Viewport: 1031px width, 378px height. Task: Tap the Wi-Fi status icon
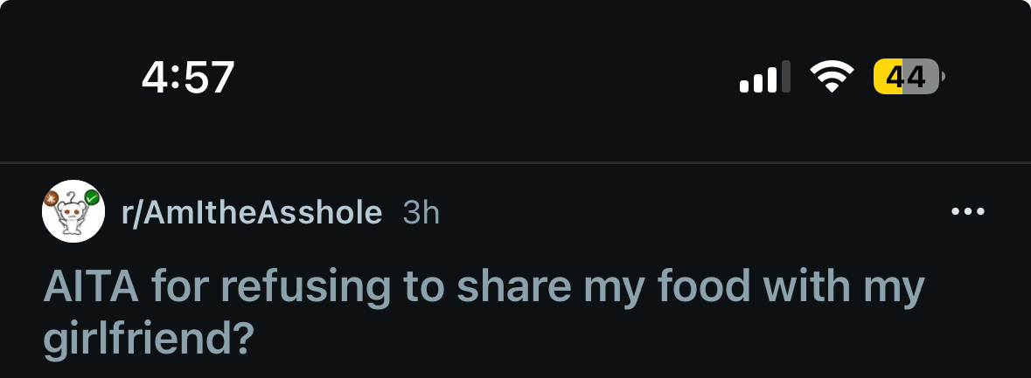click(x=832, y=77)
